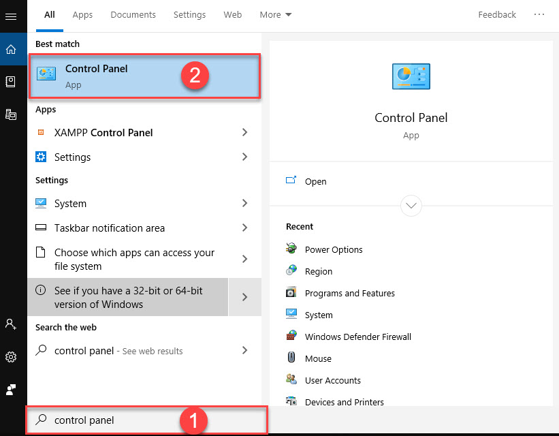The width and height of the screenshot is (559, 436).
Task: Open Devices and Printers from recent
Action: pyautogui.click(x=344, y=402)
